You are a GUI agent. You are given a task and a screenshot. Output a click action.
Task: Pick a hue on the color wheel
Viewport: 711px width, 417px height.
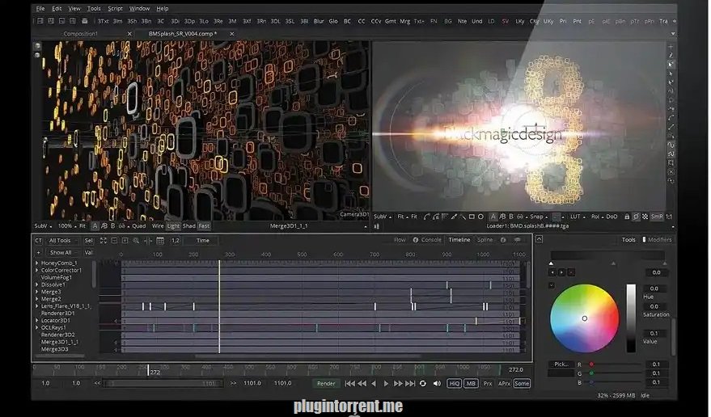pos(585,318)
